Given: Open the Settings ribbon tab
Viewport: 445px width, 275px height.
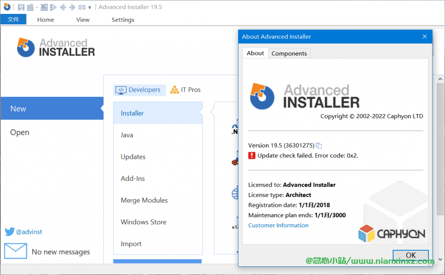Looking at the screenshot, I should 123,20.
